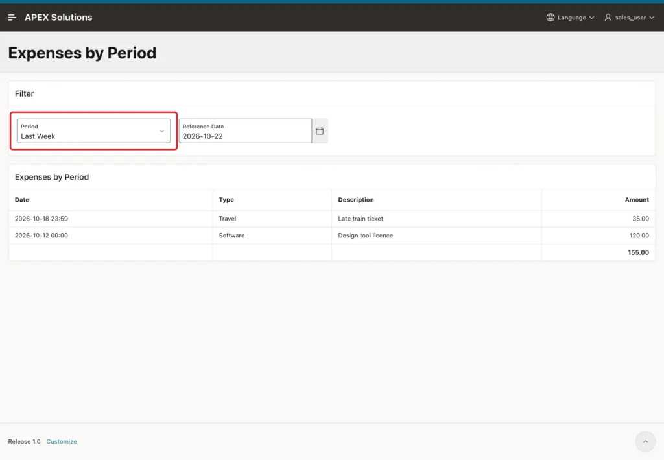Click the Customize link in footer
Screen dimensions: 664x460
62,441
